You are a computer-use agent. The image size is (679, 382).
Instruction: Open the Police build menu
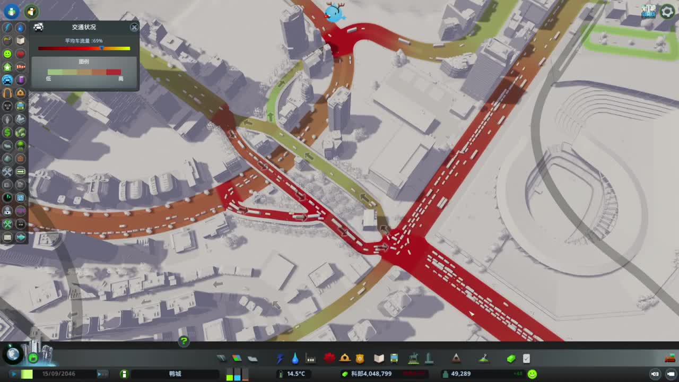(x=360, y=358)
